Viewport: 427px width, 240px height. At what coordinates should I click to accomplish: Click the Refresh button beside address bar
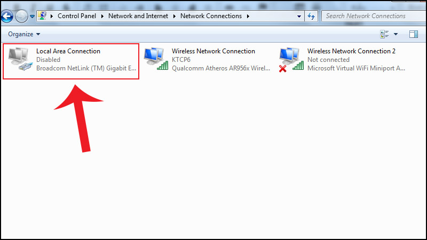pos(312,16)
